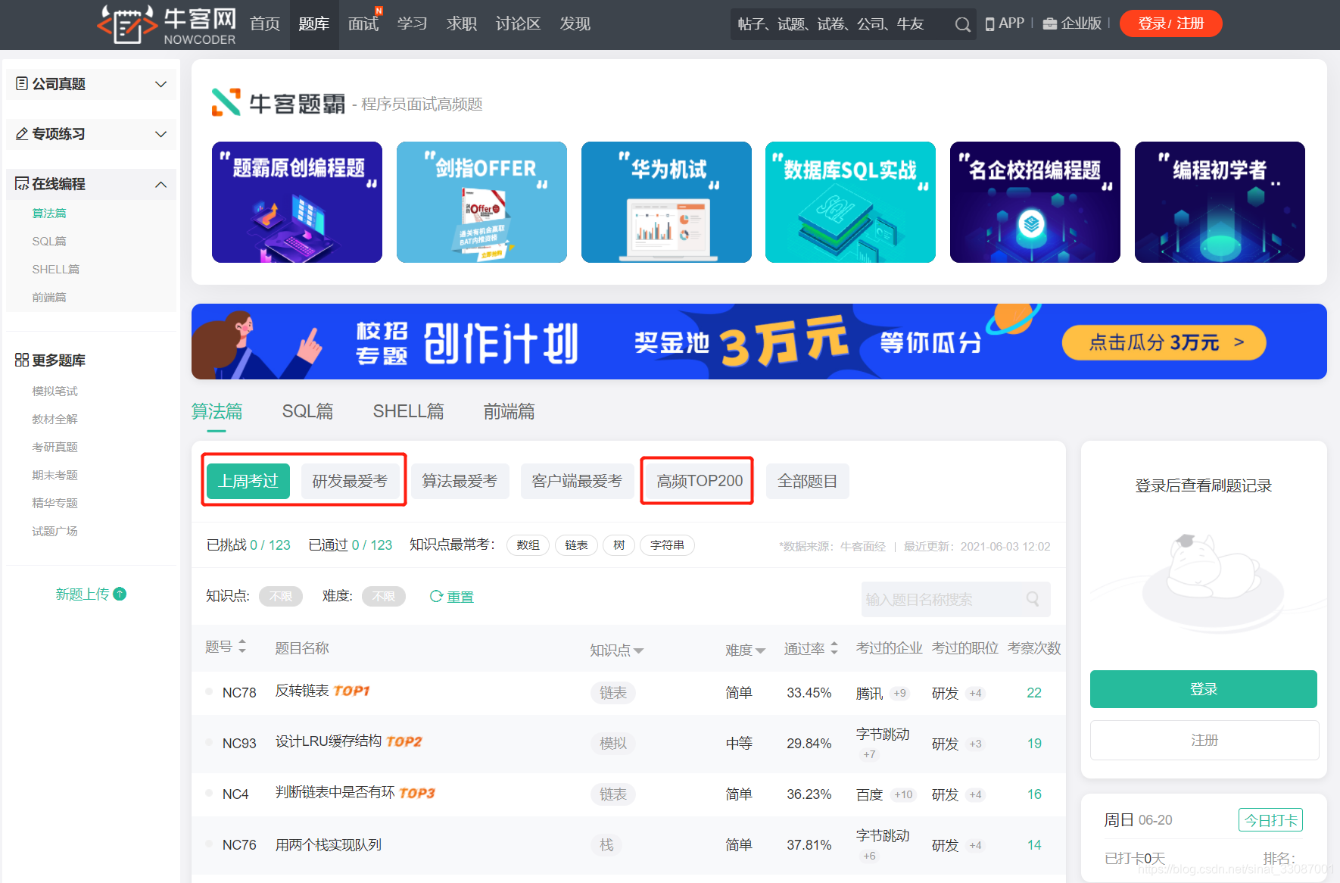Open the 企业版 briefcase link
This screenshot has width=1340, height=883.
click(1072, 23)
